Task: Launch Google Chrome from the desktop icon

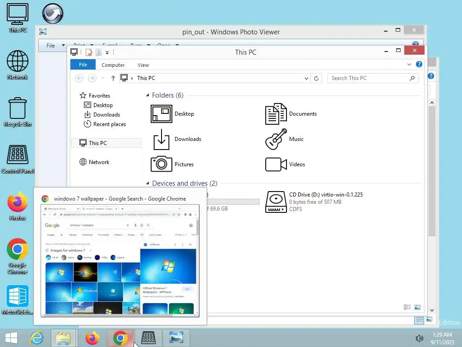Action: tap(18, 256)
